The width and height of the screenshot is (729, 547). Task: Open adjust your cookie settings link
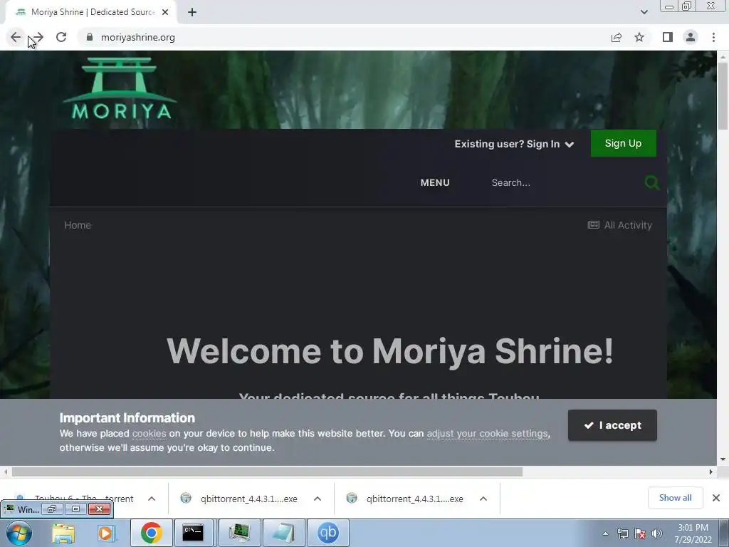tap(487, 434)
